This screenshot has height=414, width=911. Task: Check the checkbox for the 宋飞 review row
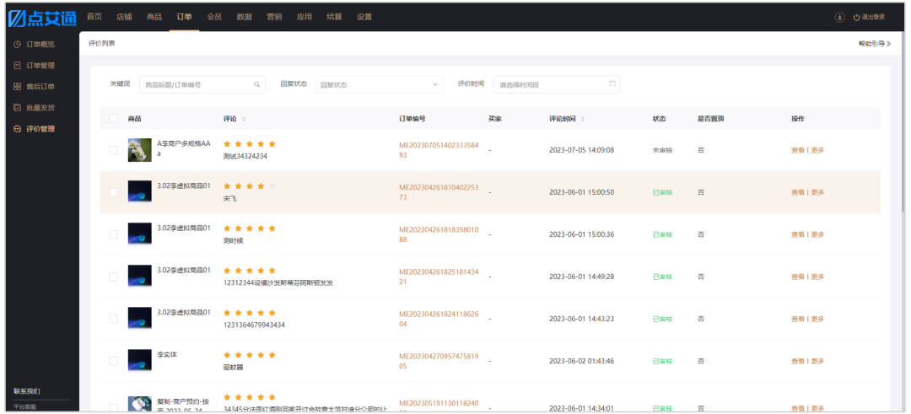coord(113,192)
